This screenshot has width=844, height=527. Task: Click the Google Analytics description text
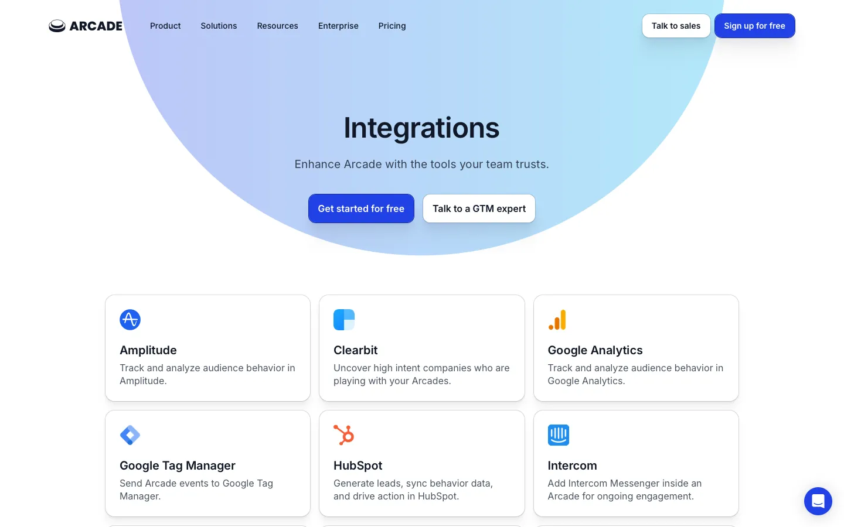pos(635,374)
